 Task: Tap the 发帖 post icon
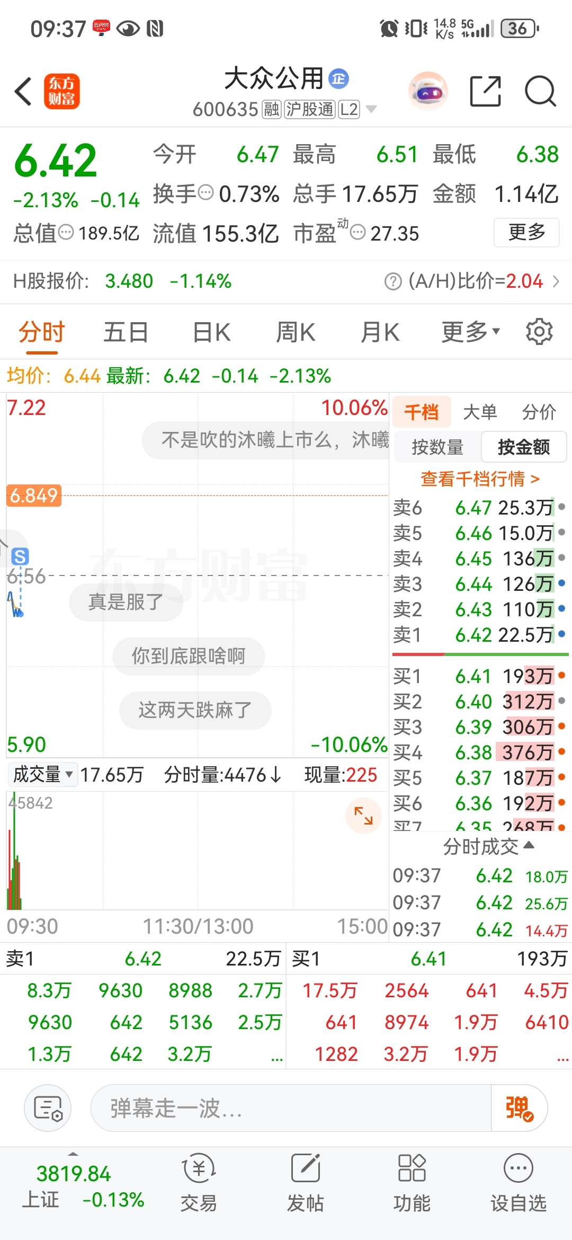(306, 1183)
